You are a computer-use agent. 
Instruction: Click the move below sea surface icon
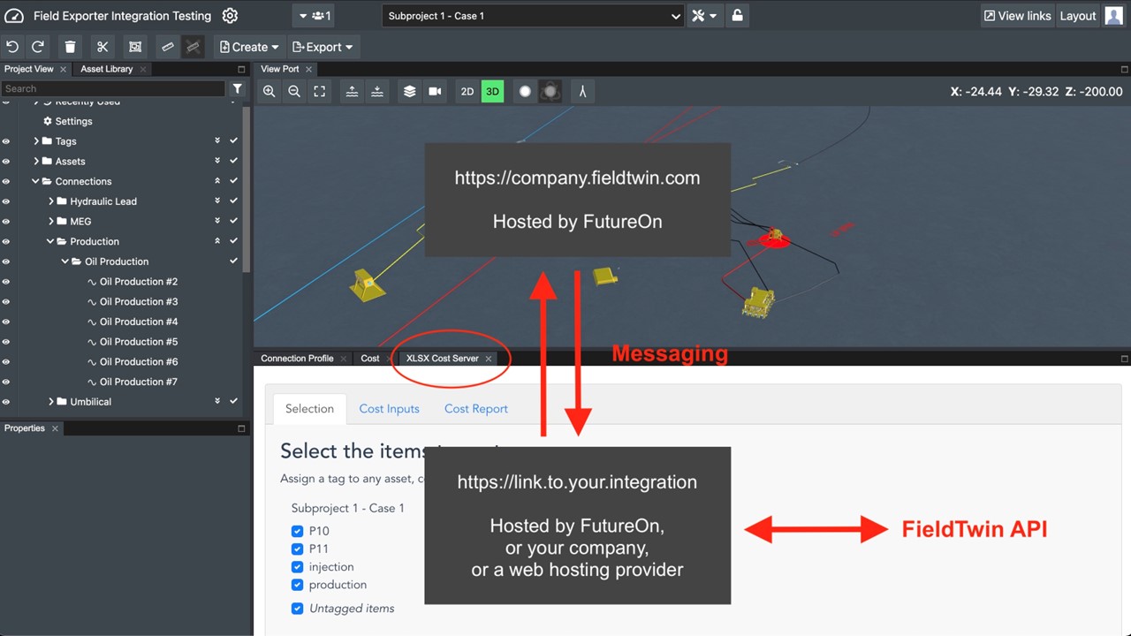377,91
